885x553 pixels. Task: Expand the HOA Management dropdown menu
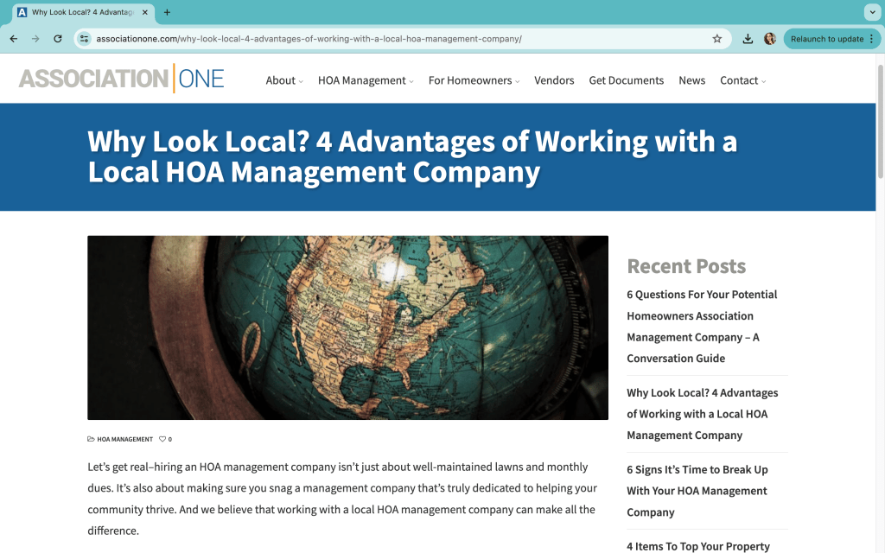365,80
